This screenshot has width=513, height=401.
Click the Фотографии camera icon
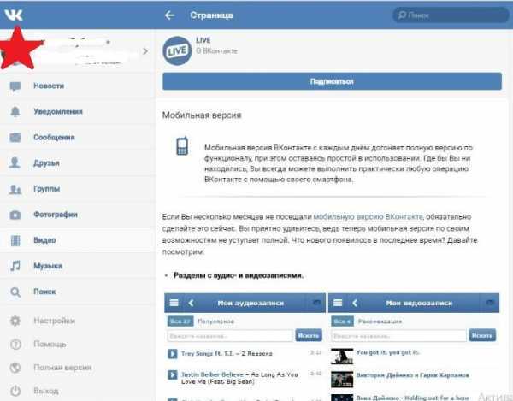[15, 215]
